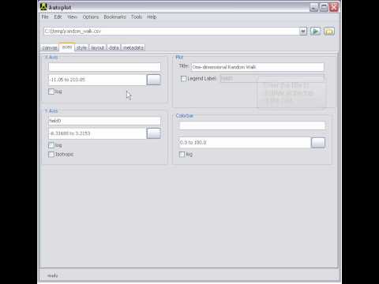The image size is (379, 284).
Task: Click the Autoplot application icon
Action: point(43,6)
